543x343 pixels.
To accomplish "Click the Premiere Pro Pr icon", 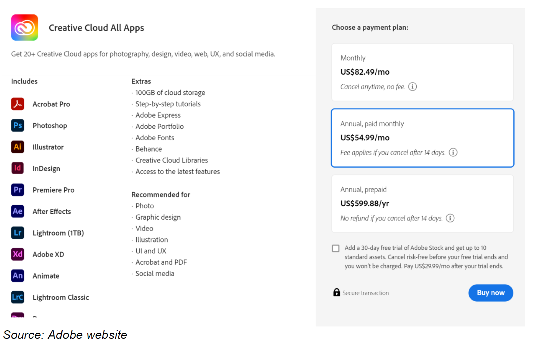I will pos(18,190).
